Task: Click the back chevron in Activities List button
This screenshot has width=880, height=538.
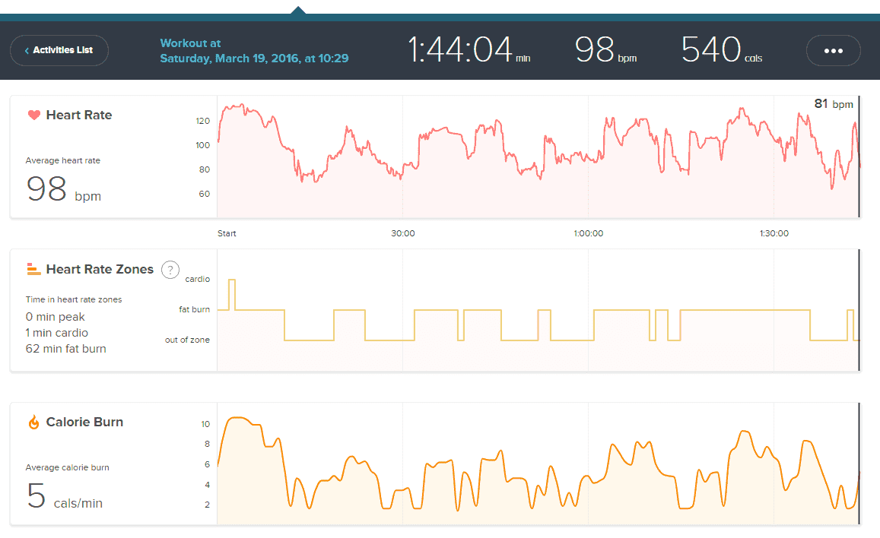Action: pyautogui.click(x=27, y=51)
